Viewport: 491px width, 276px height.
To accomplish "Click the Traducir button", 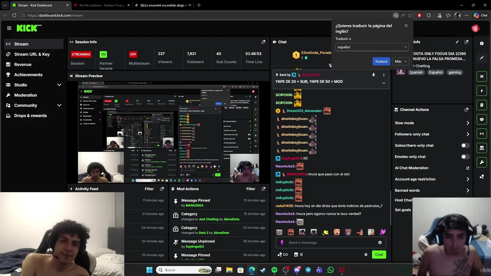I will point(381,61).
